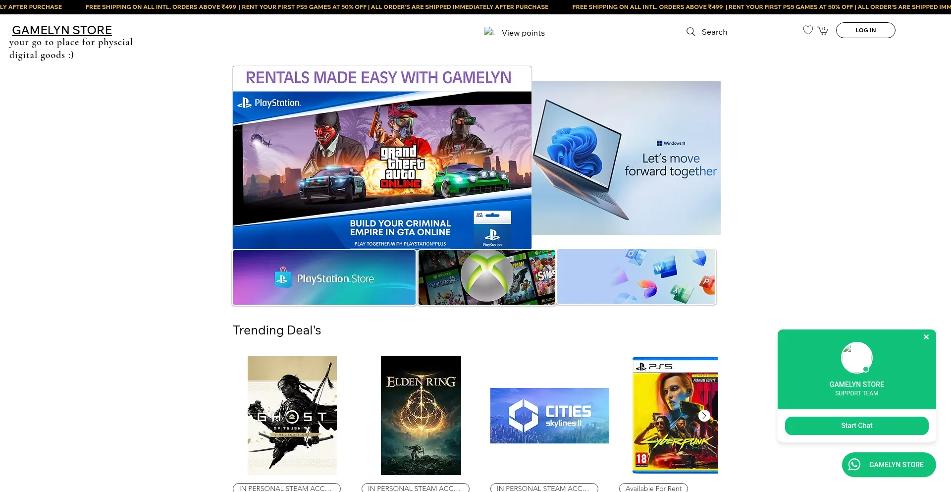951x492 pixels.
Task: Click the search magnifier icon
Action: [690, 32]
